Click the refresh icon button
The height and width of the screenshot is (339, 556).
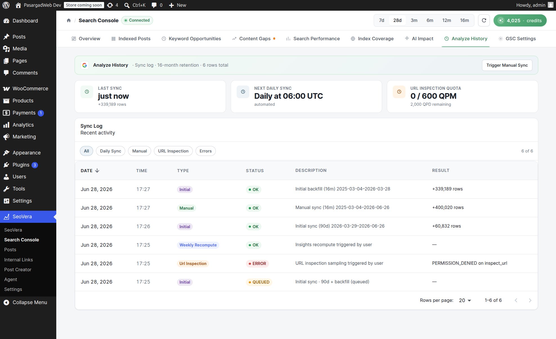(x=484, y=20)
